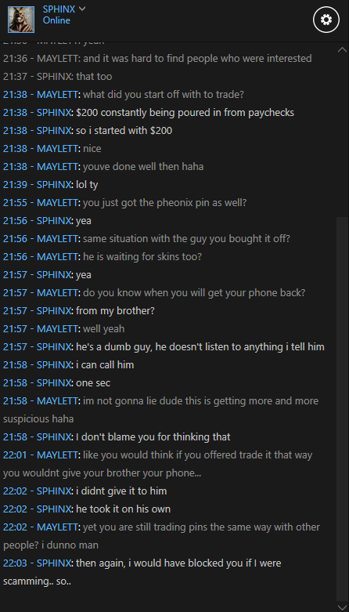Image resolution: width=349 pixels, height=612 pixels.
Task: Click the Online status text
Action: 56,20
